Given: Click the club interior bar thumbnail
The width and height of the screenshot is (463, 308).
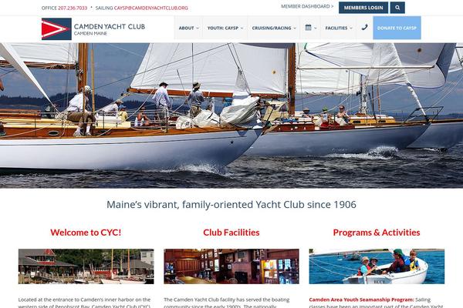Looking at the screenshot, I should click(231, 266).
